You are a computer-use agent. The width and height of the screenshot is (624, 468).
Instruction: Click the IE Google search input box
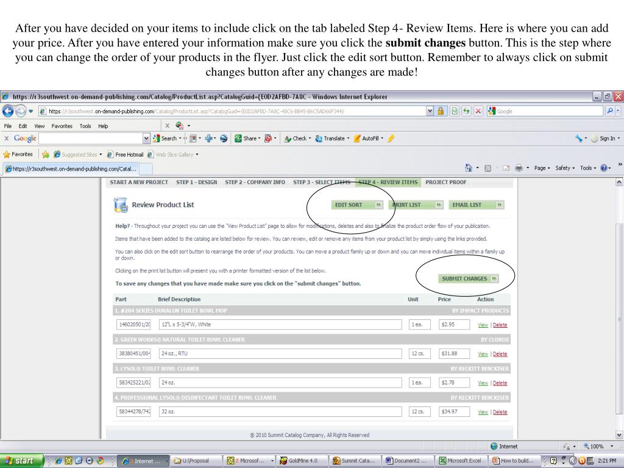tap(544, 111)
